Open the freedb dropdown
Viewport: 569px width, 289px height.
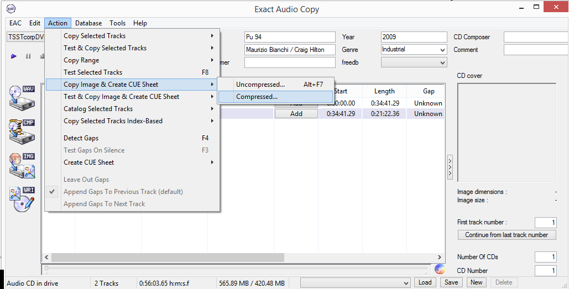click(x=442, y=62)
